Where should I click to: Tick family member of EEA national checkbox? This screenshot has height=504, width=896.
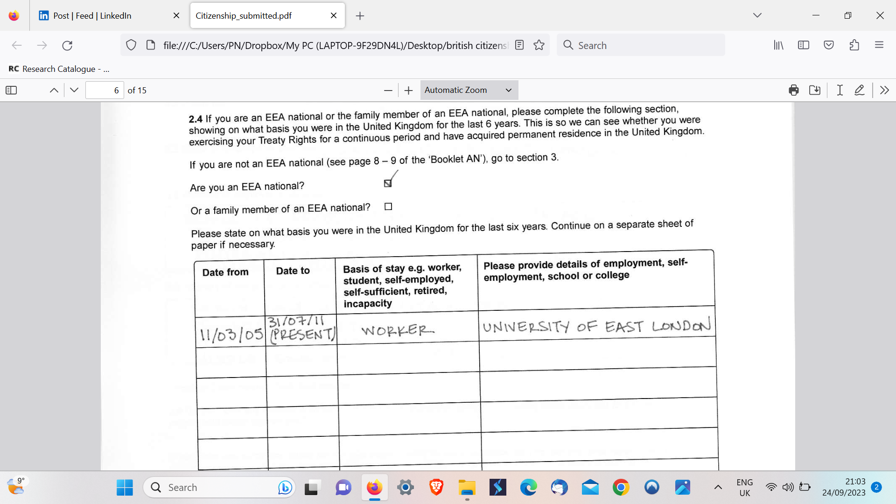(x=388, y=206)
